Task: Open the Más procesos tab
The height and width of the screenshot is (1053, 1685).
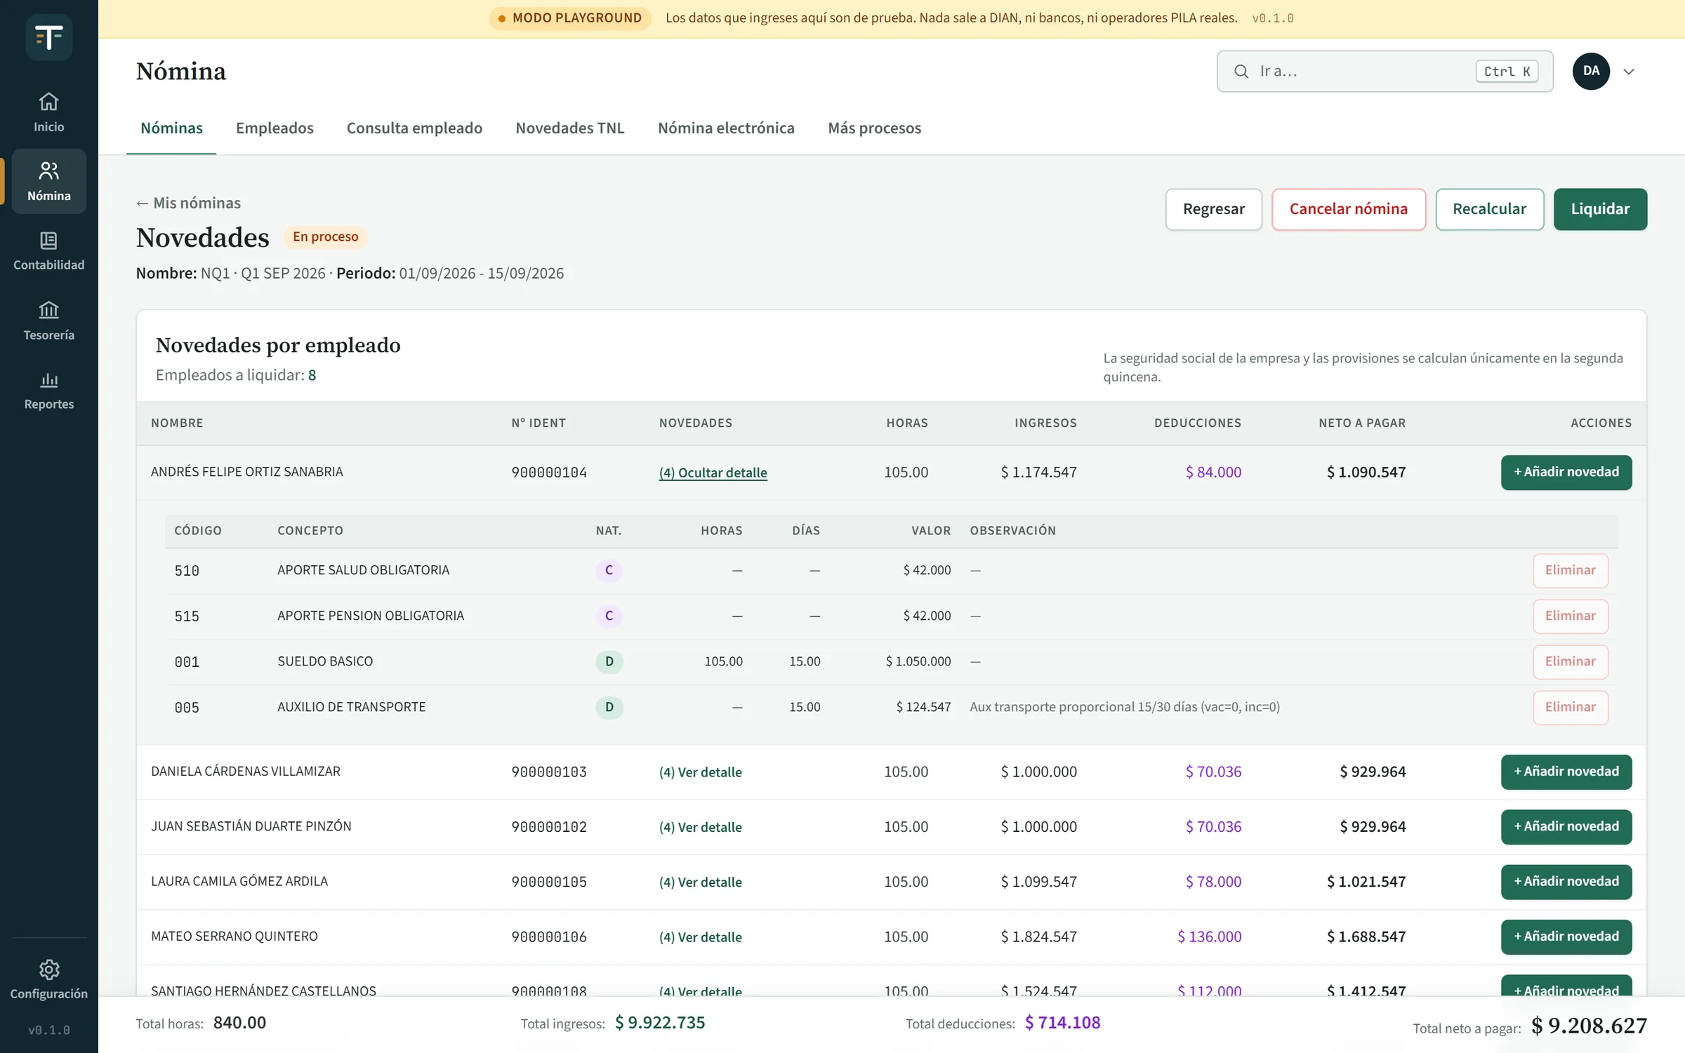Action: [874, 128]
